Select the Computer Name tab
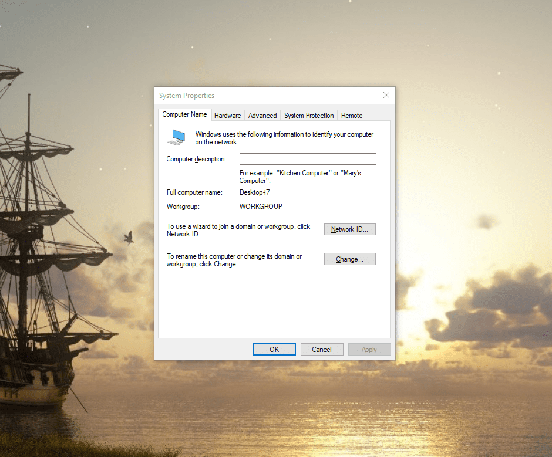This screenshot has width=552, height=457. (x=184, y=114)
